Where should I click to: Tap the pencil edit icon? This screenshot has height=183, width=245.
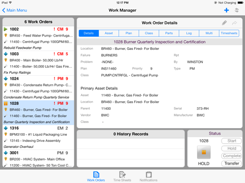pyautogui.click(x=225, y=23)
